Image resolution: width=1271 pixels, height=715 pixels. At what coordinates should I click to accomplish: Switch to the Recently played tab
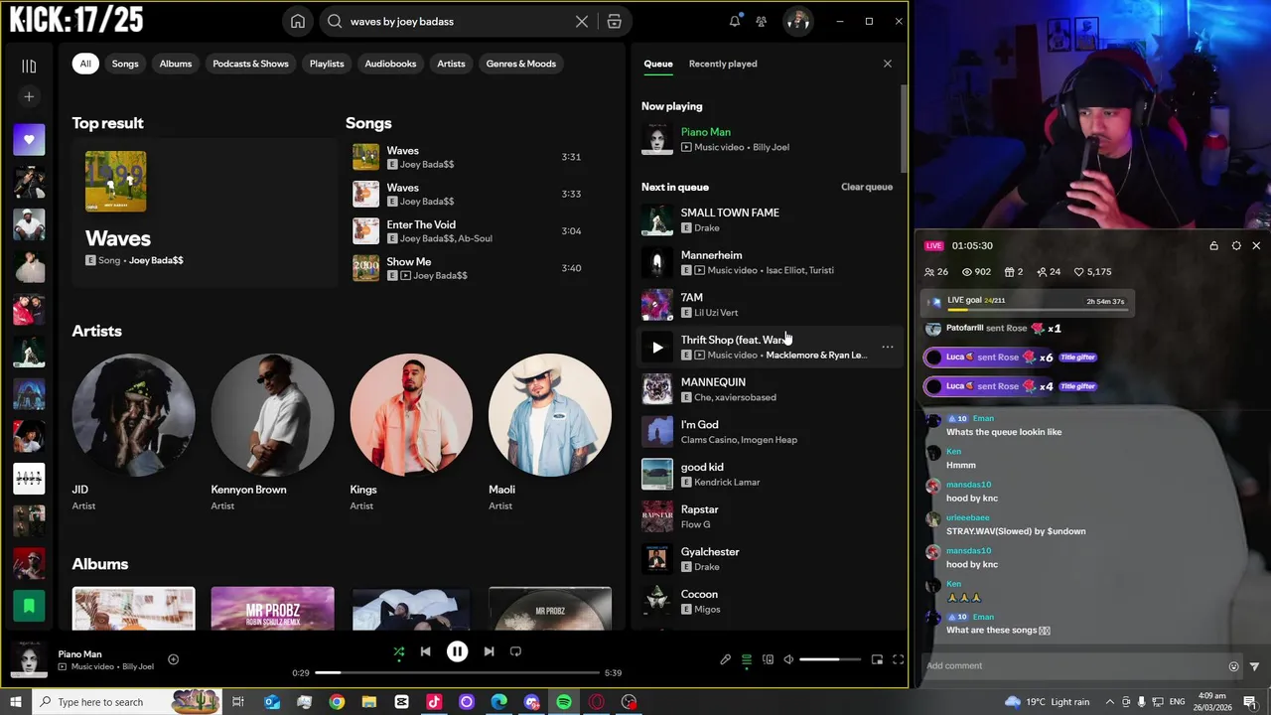click(x=723, y=64)
